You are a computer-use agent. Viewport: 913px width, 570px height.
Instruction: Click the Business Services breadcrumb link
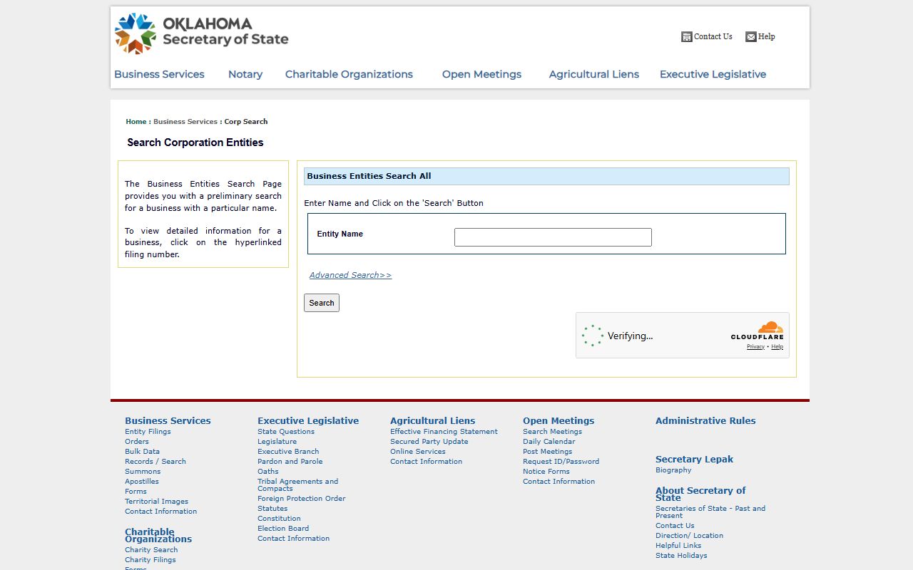click(185, 121)
